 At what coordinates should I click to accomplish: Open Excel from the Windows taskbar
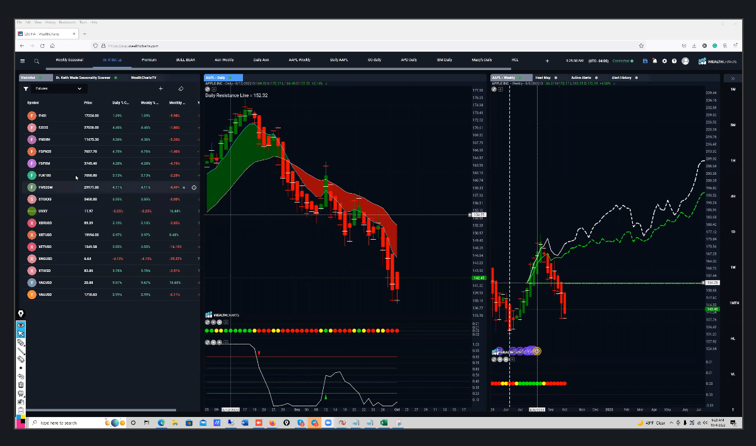(384, 423)
